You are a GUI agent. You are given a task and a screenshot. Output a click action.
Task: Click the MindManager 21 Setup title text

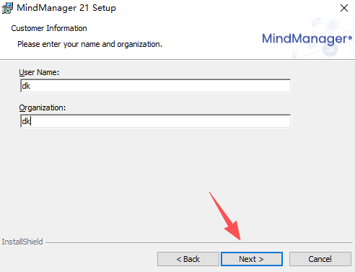pos(66,8)
